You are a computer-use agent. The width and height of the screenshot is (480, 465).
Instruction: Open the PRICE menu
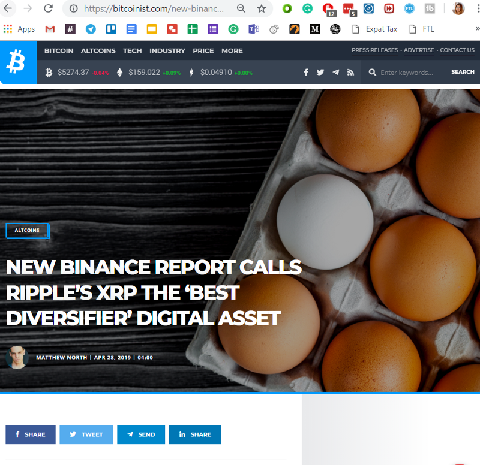203,51
